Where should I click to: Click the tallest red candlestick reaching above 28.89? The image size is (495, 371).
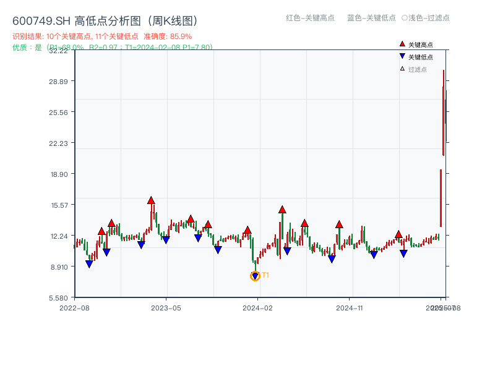(444, 113)
